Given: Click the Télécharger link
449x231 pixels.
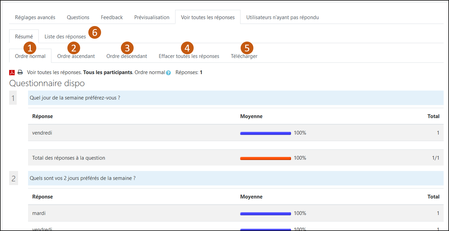Looking at the screenshot, I should [244, 57].
